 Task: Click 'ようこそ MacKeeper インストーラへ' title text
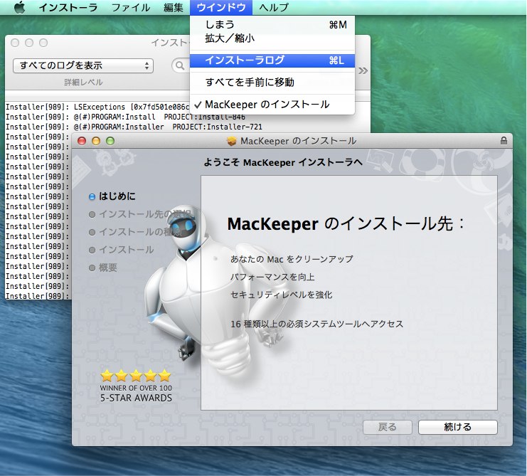(x=283, y=162)
